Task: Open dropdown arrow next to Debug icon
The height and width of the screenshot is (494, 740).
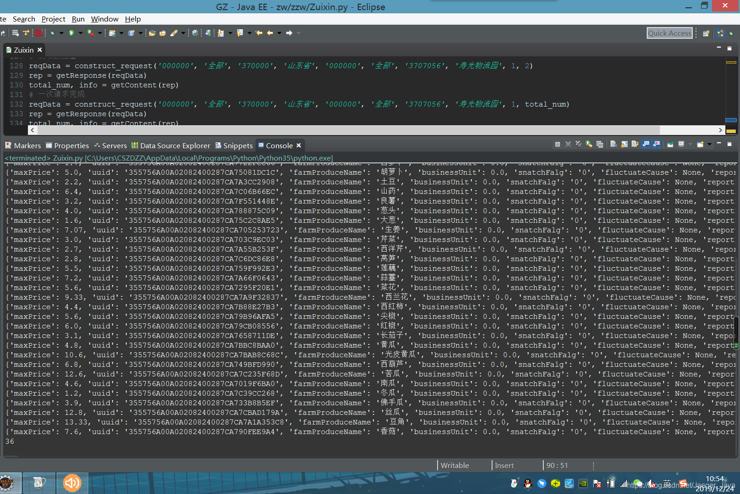Action: [61, 33]
